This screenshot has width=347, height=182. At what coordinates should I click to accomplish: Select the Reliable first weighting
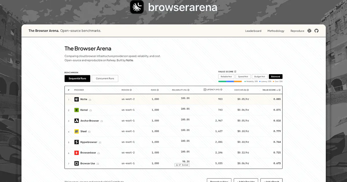[226, 77]
